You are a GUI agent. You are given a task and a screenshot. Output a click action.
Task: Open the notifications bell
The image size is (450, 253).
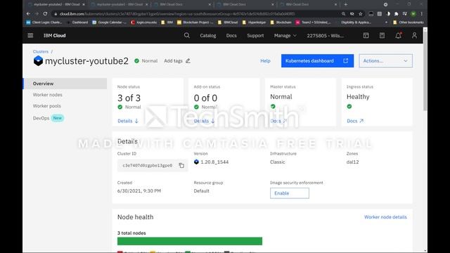click(399, 35)
